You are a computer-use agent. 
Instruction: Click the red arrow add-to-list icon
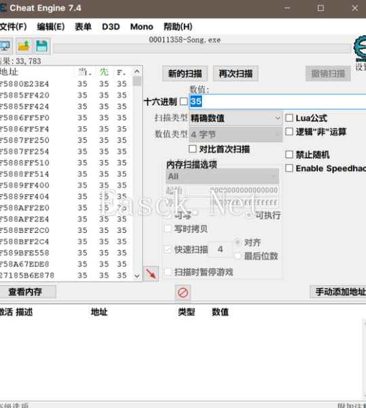[151, 274]
